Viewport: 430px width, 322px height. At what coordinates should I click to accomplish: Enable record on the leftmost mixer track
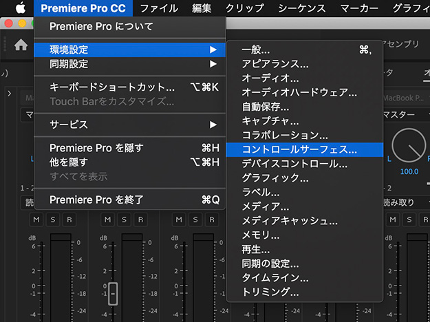click(x=69, y=219)
